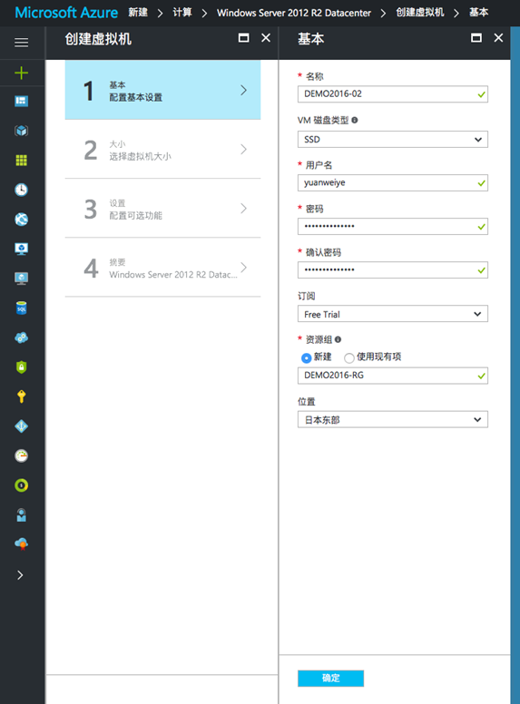Click 创建虚拟机 in the breadcrumb
This screenshot has width=520, height=704.
point(420,12)
